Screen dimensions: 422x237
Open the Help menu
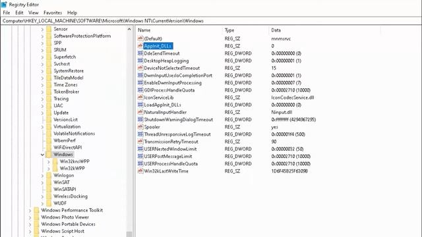72,13
